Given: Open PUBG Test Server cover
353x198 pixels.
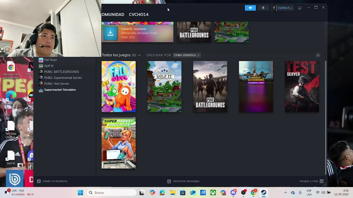Looking at the screenshot, I should coord(302,87).
